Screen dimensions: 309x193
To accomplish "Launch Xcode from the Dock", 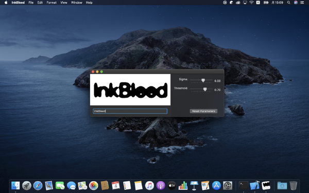I will tap(254, 185).
